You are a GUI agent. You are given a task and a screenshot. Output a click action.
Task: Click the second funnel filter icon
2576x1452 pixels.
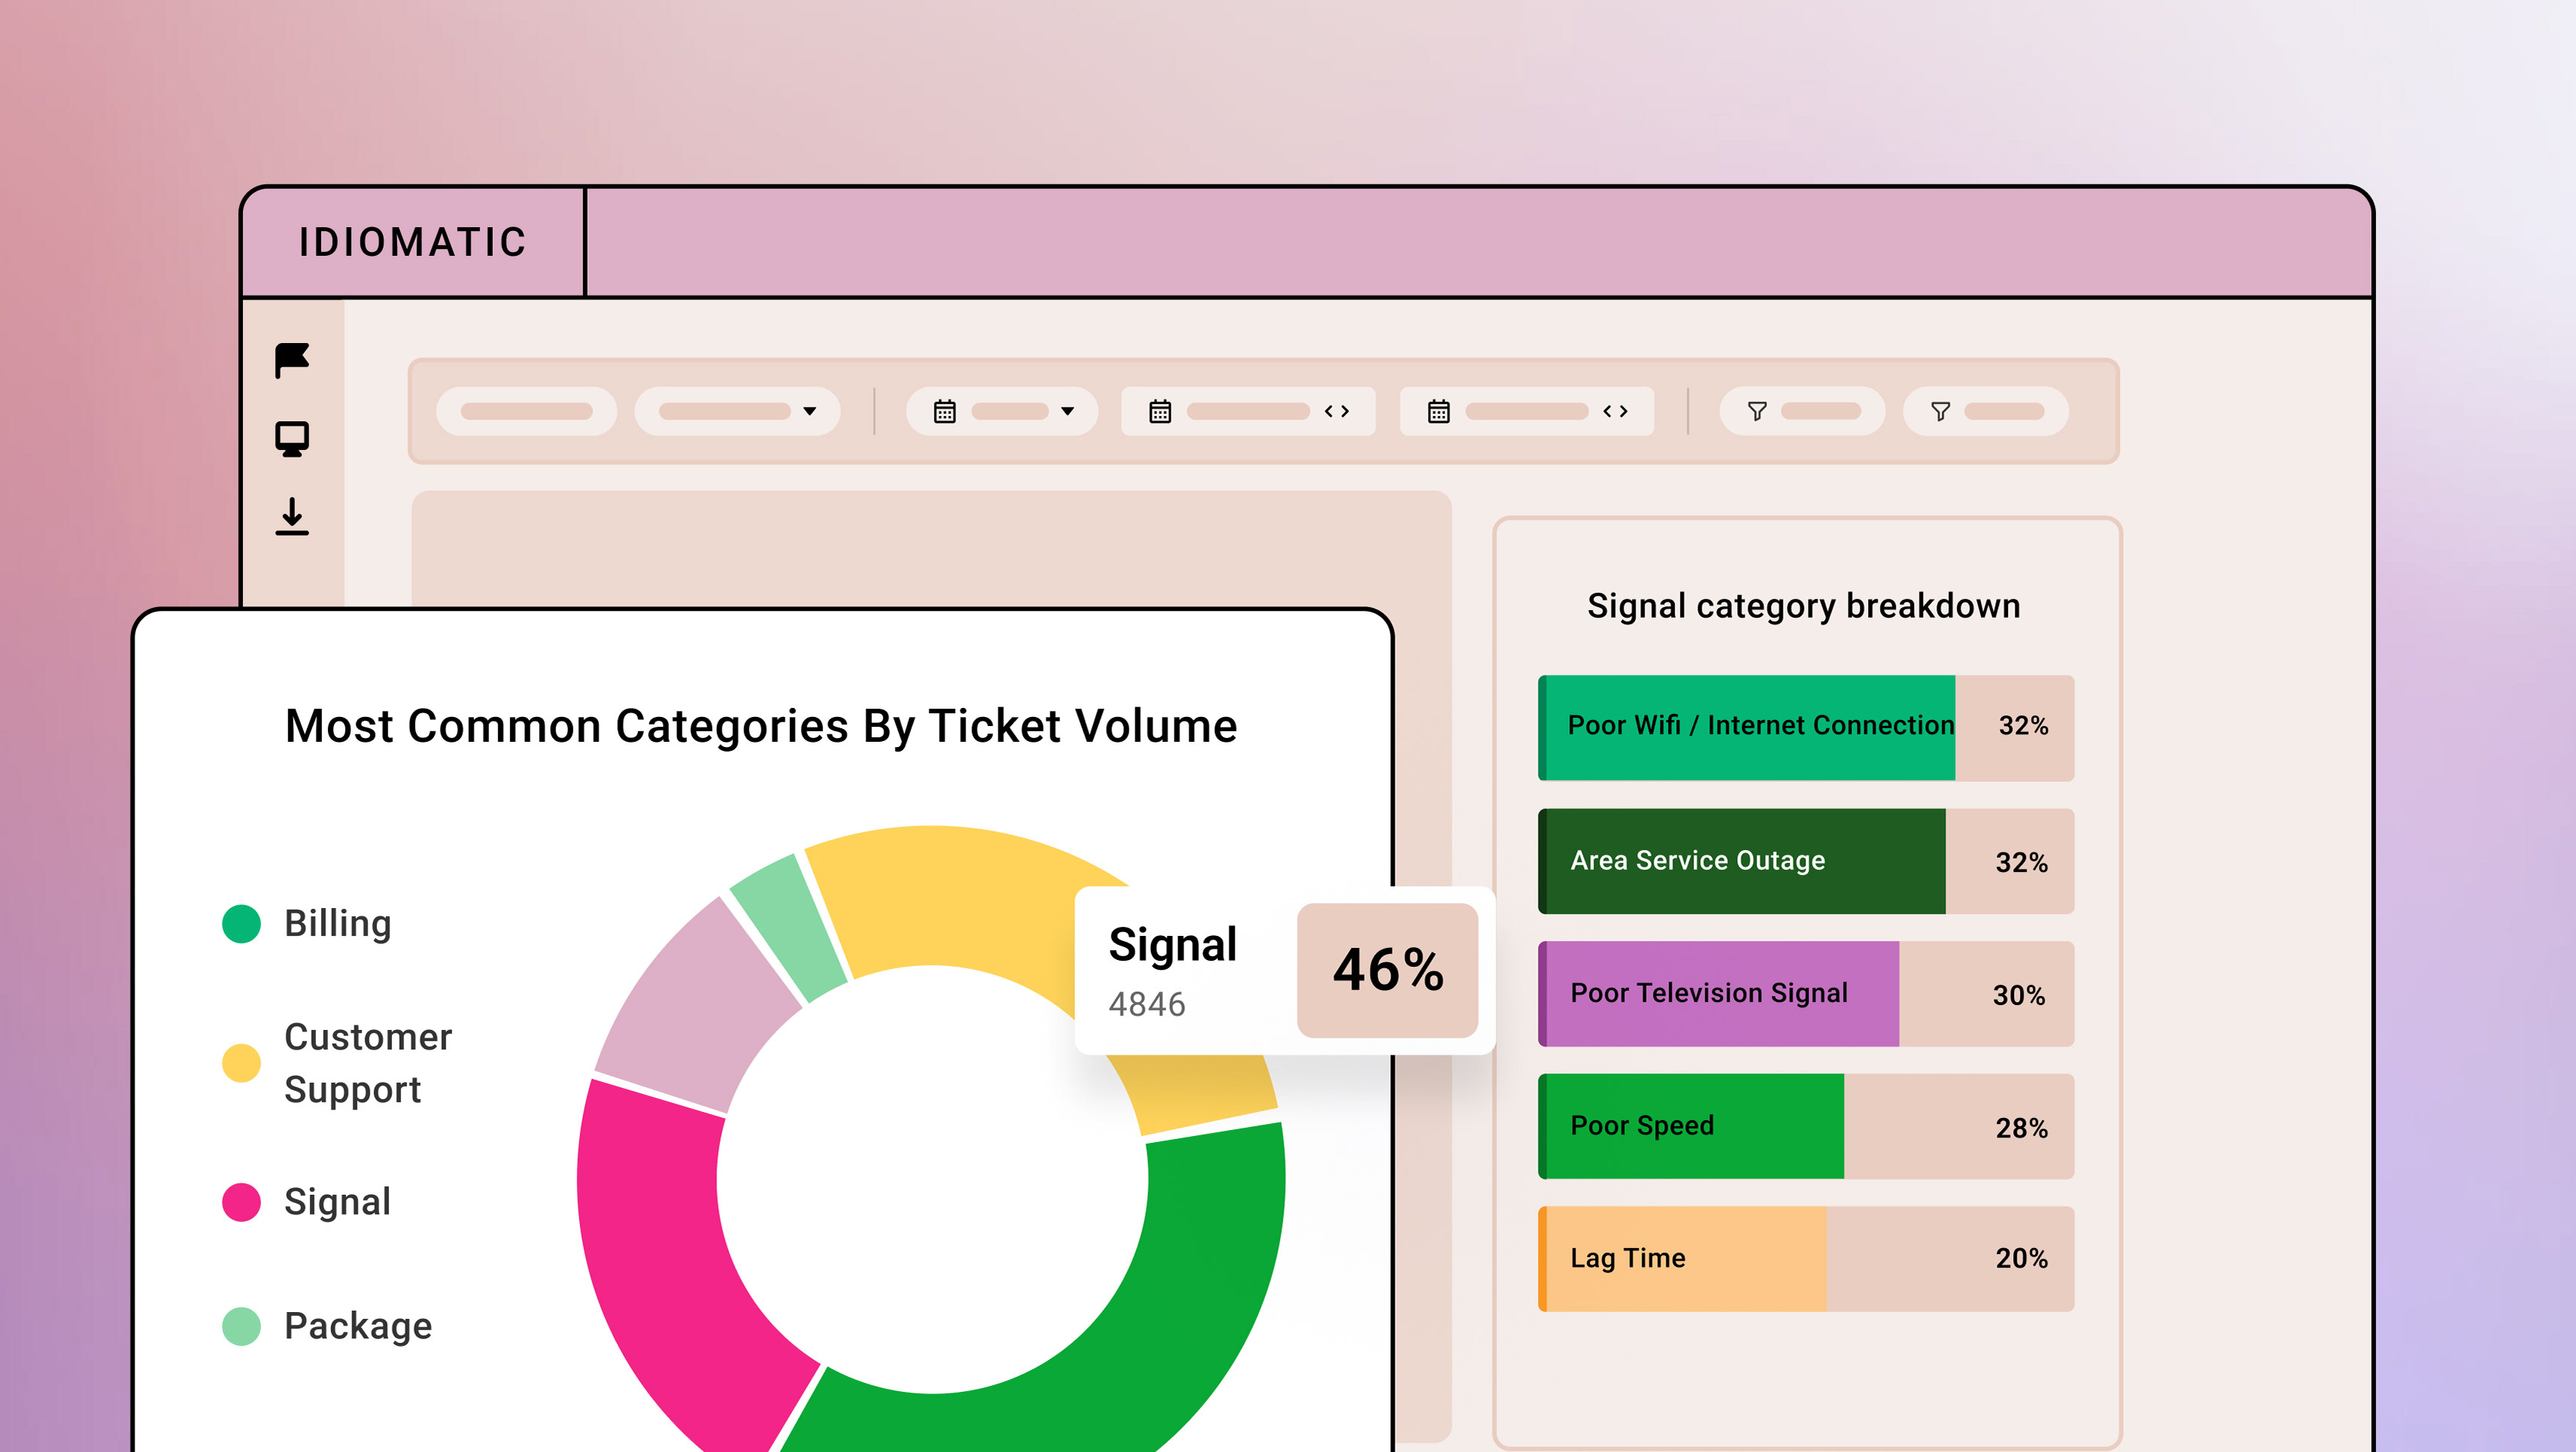pos(1940,412)
